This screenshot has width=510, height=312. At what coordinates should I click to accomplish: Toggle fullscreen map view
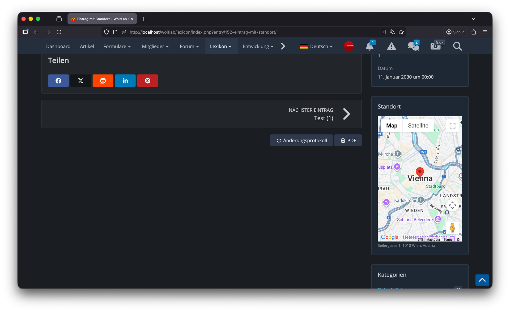[x=452, y=126]
